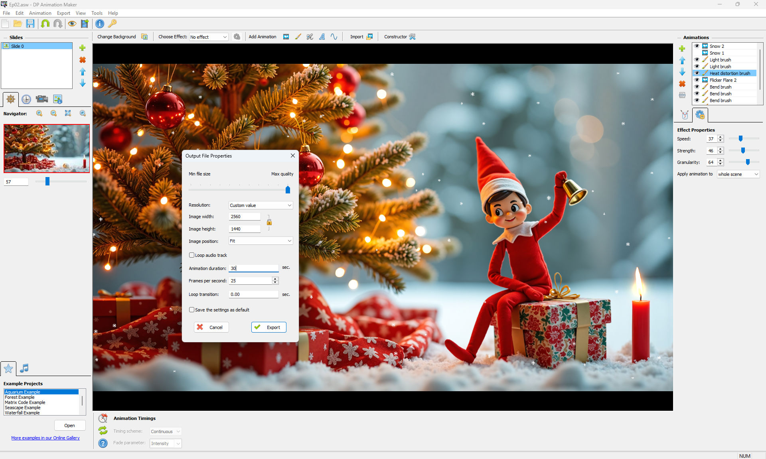766x459 pixels.
Task: Check Save the settings as default
Action: (x=192, y=310)
